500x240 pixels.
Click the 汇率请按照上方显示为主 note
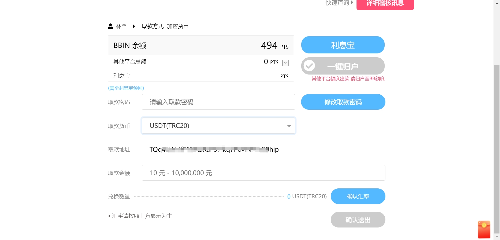(140, 216)
